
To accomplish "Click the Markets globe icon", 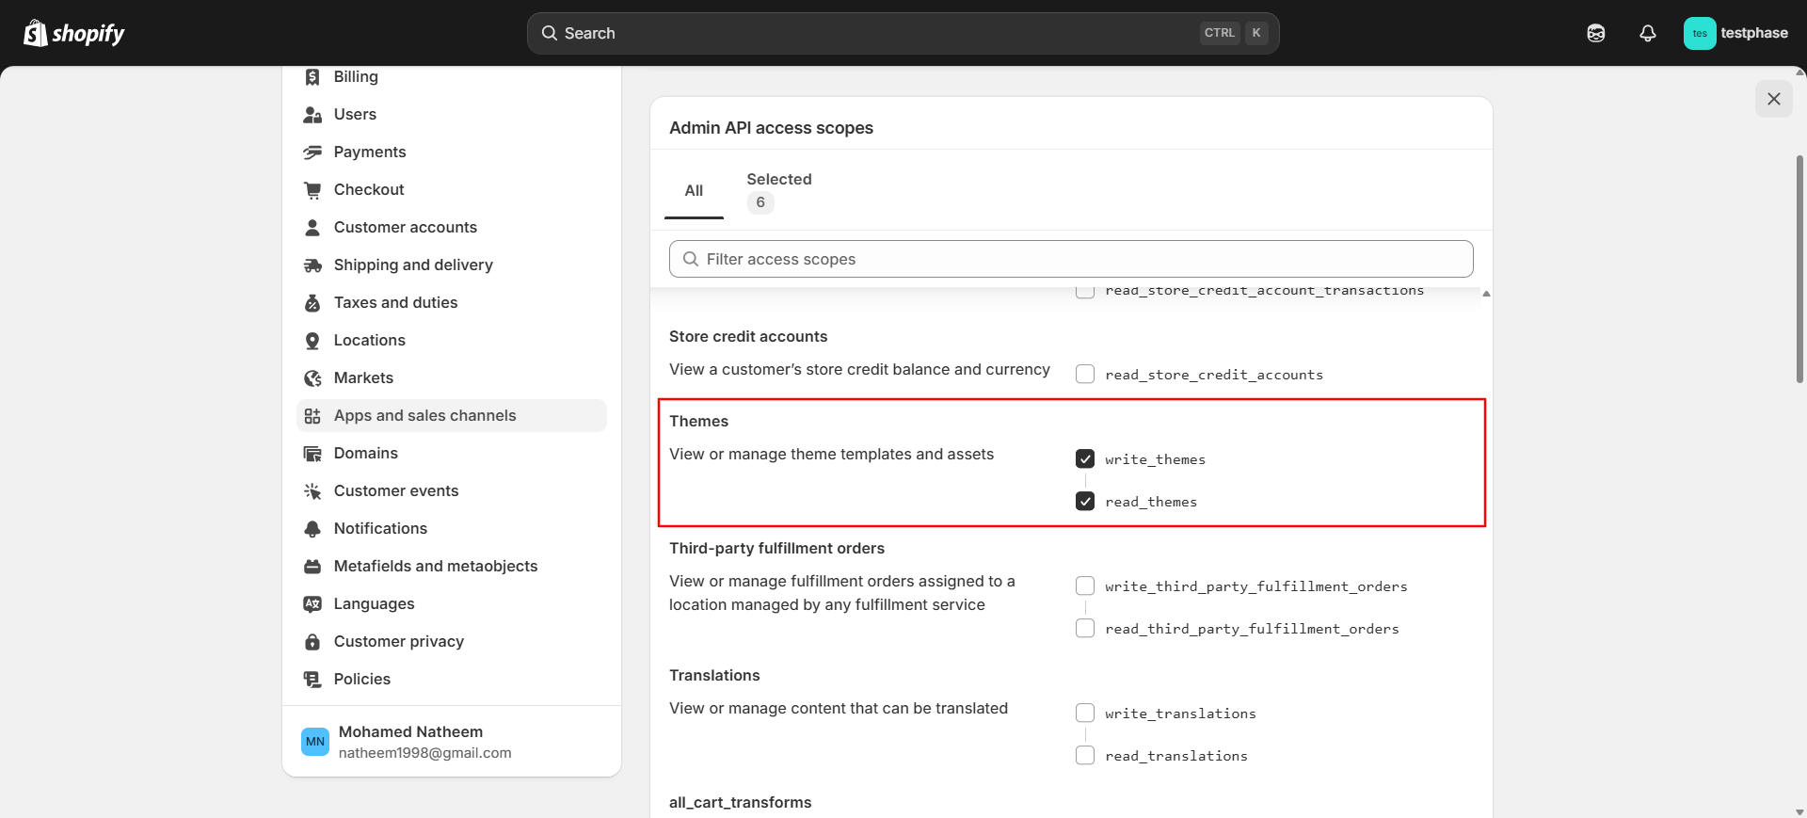I will click(312, 378).
